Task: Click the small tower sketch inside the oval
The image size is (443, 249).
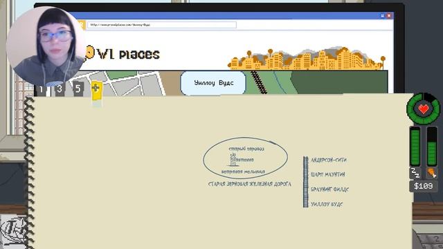Action: [x=233, y=160]
